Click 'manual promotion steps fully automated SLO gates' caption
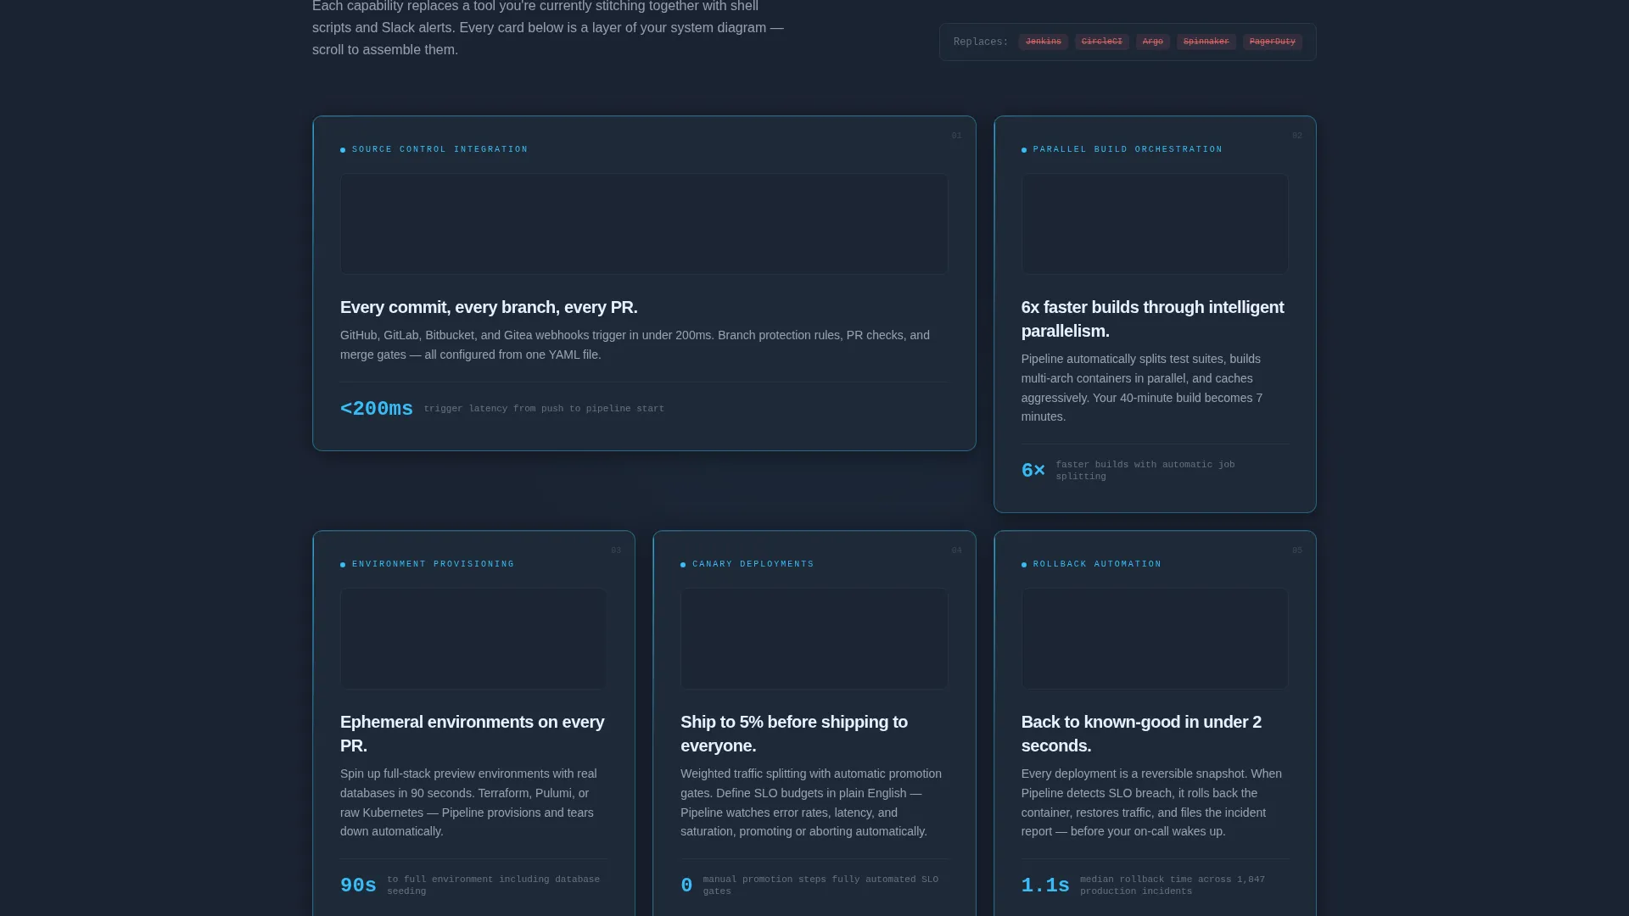The height and width of the screenshot is (916, 1629). click(x=820, y=885)
